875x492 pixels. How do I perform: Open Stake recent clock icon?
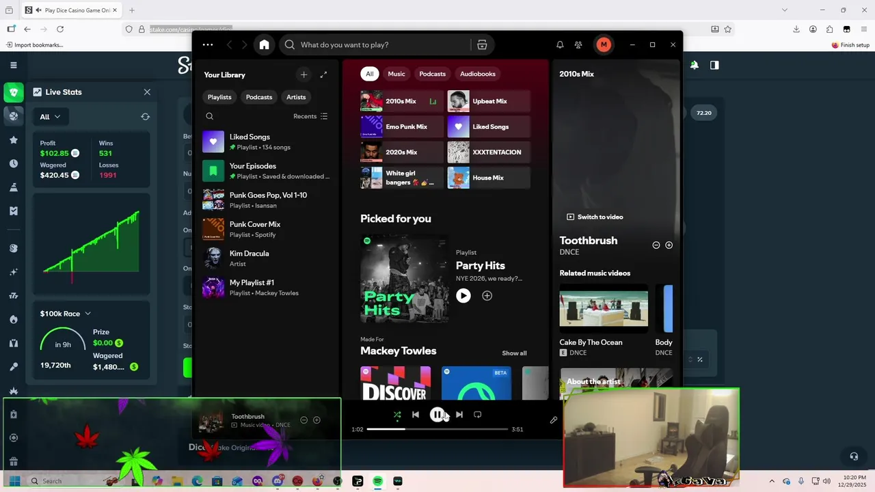coord(14,163)
